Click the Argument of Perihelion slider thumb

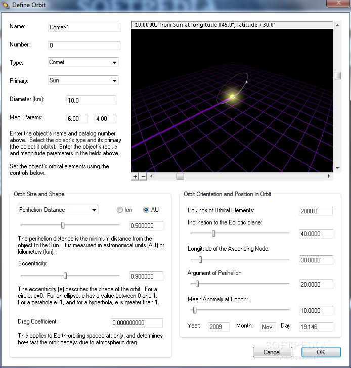197,284
